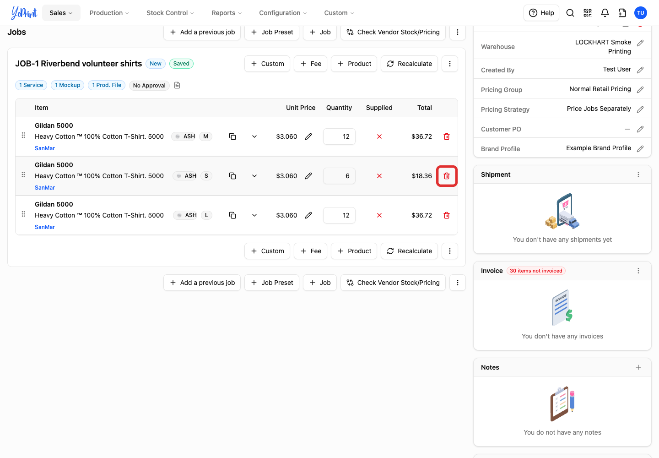Edit the Warehouse field pencil
Image resolution: width=659 pixels, height=458 pixels.
point(640,43)
